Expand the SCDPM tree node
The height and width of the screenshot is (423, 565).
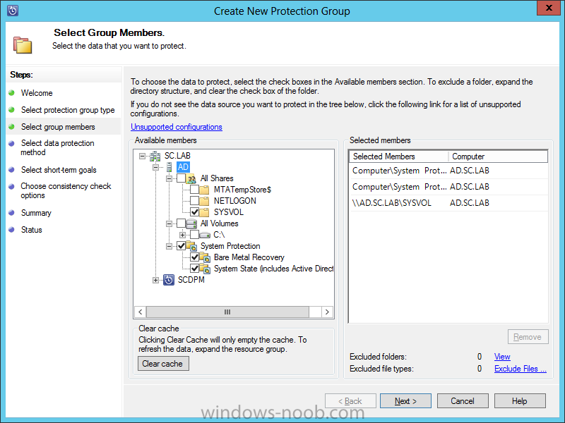[x=156, y=280]
